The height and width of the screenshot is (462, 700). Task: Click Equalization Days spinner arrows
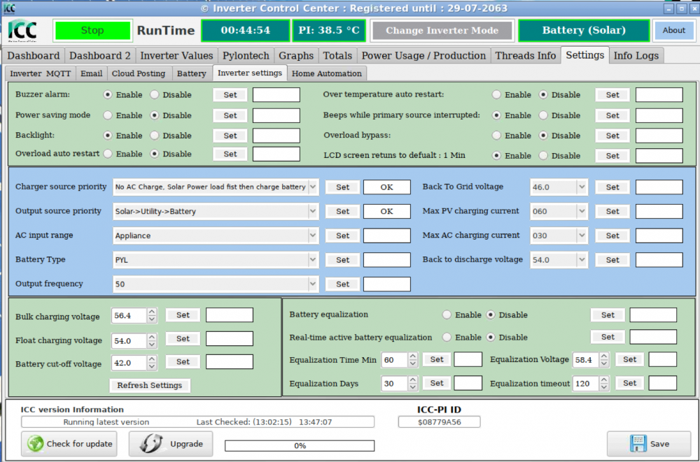pos(413,384)
